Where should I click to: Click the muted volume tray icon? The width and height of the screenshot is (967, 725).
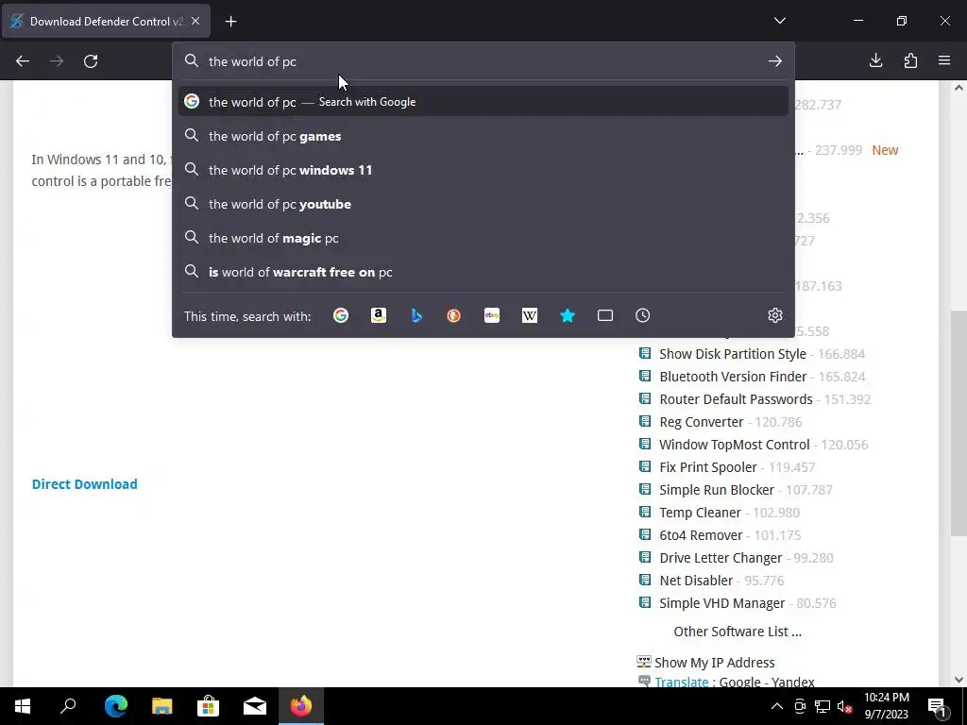click(x=845, y=706)
